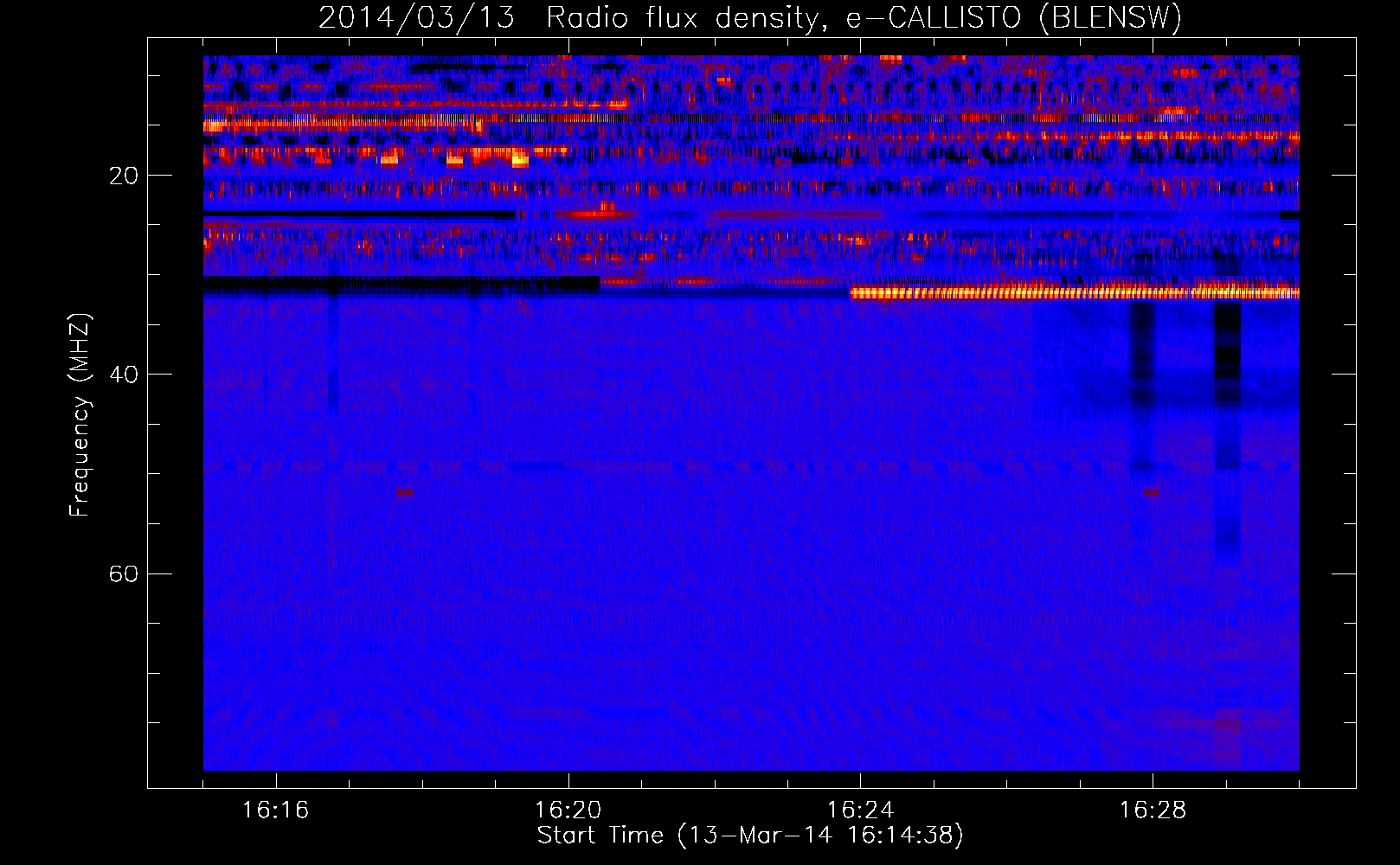Click the bright yellow emission band after 16:24
The height and width of the screenshot is (865, 1400).
[1075, 293]
